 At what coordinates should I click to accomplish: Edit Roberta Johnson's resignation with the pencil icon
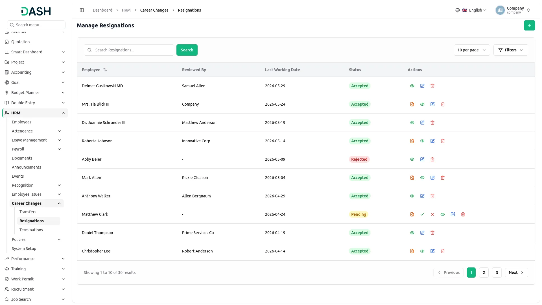click(432, 141)
